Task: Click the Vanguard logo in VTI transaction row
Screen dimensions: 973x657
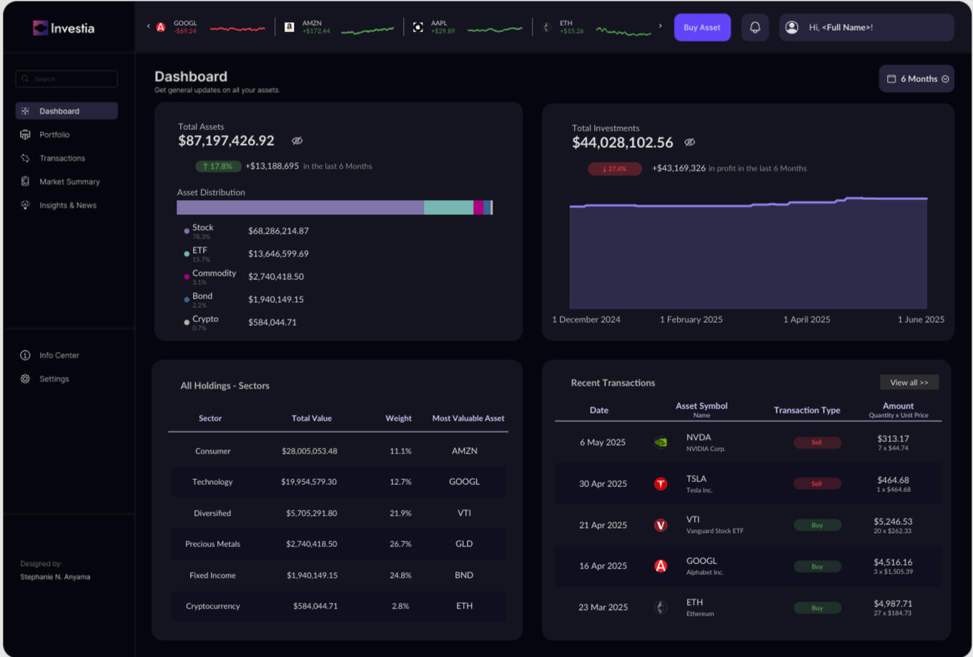Action: (x=661, y=525)
